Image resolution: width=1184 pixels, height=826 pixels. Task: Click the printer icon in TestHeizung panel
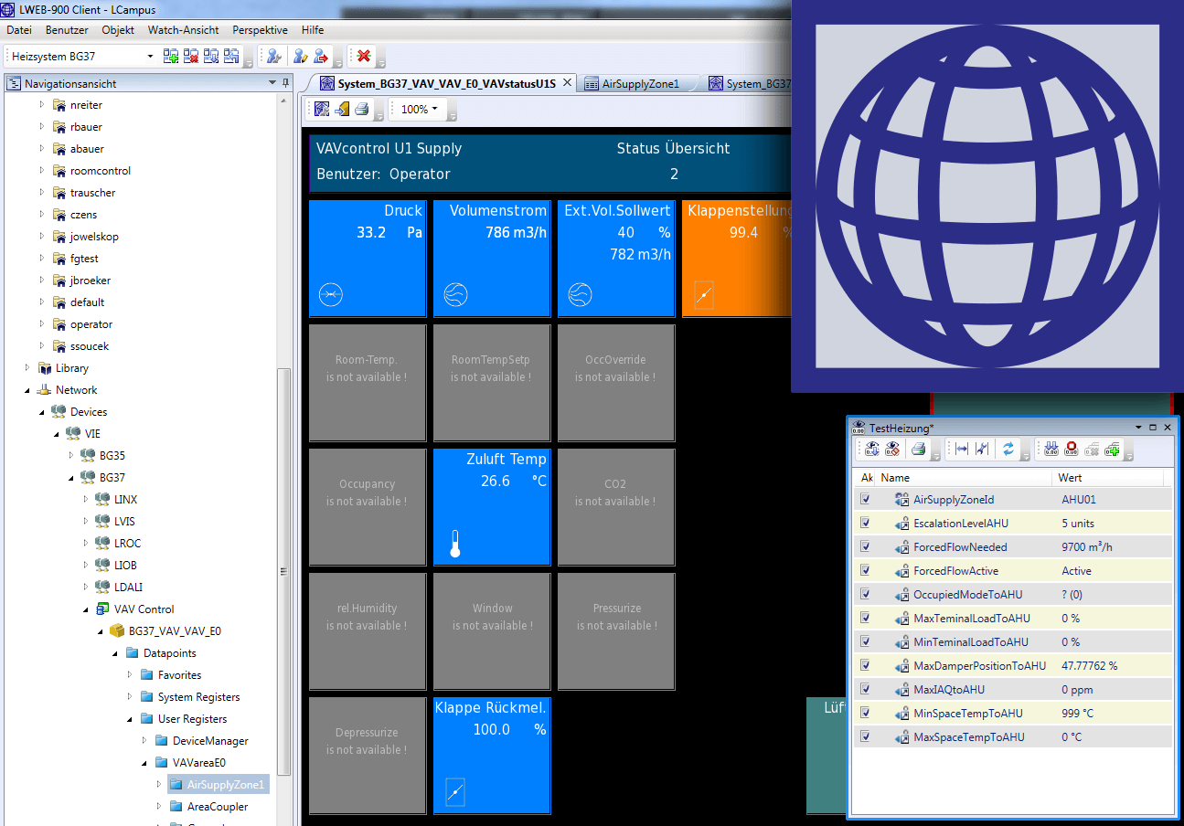[919, 449]
